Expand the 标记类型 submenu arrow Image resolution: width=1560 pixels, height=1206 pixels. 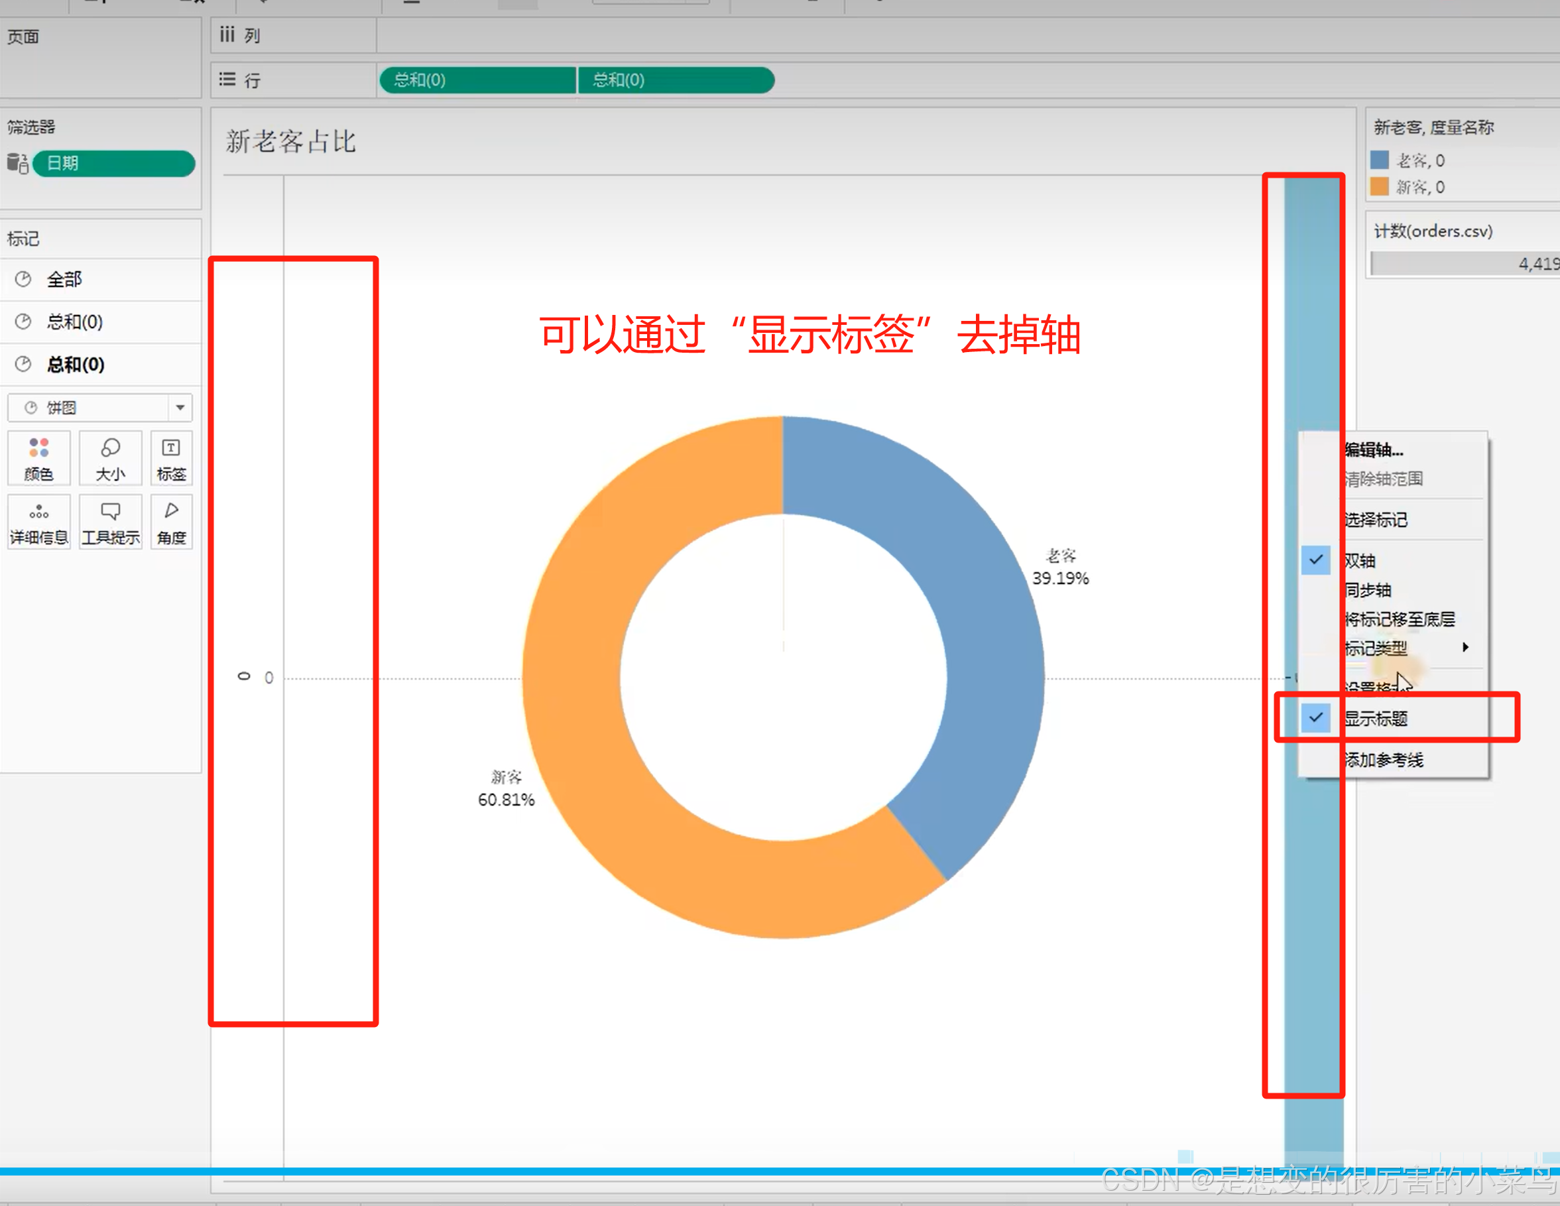point(1465,647)
